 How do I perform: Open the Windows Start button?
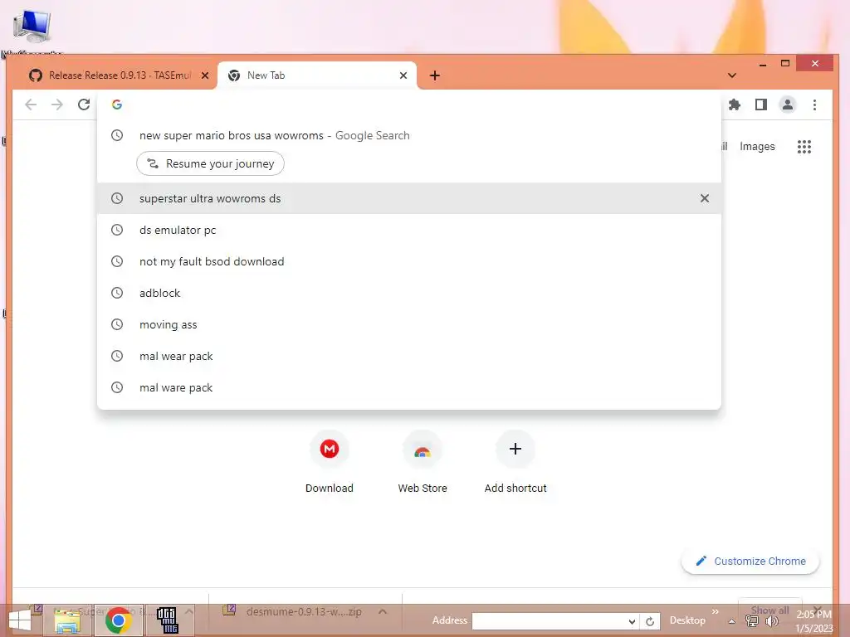point(20,620)
